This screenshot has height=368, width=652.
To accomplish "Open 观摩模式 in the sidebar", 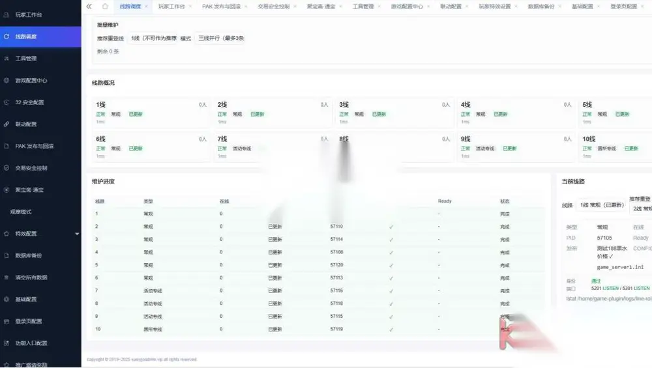I will click(21, 212).
